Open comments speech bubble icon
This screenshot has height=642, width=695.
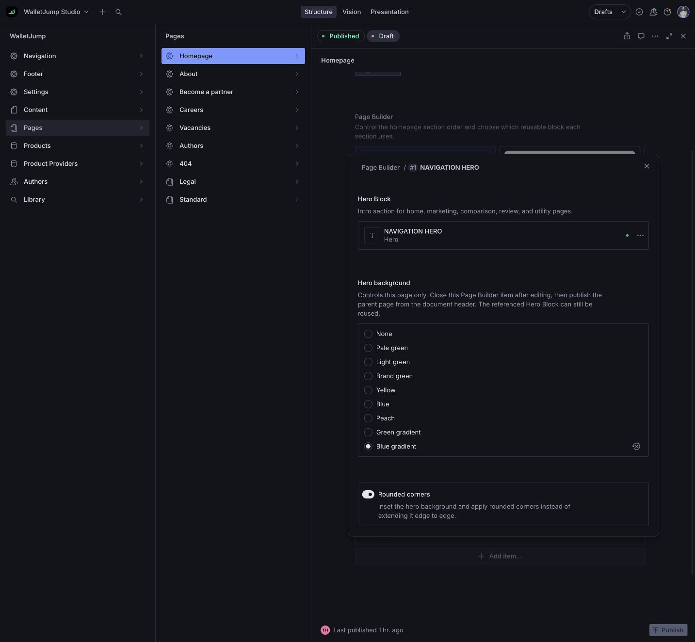point(641,36)
